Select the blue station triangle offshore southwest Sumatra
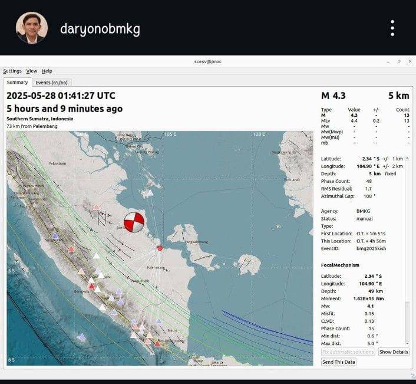 (81, 337)
